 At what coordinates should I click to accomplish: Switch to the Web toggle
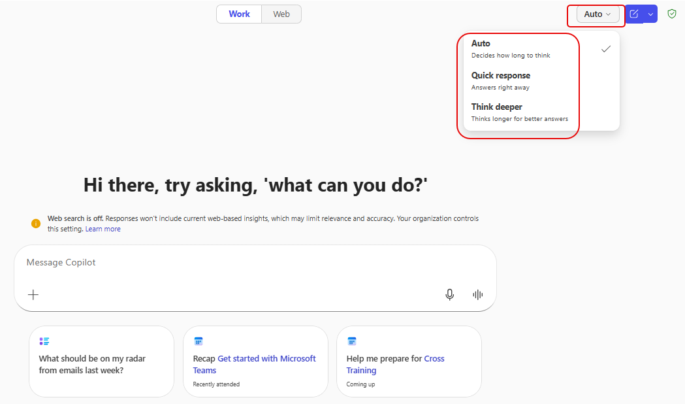coord(281,14)
